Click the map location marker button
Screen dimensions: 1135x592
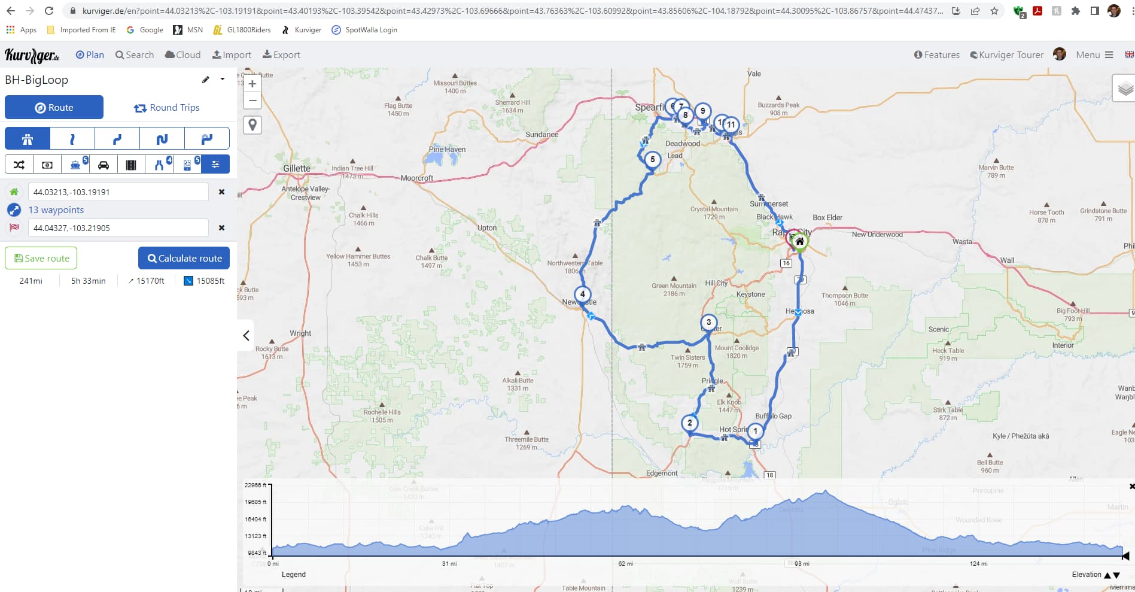[252, 125]
